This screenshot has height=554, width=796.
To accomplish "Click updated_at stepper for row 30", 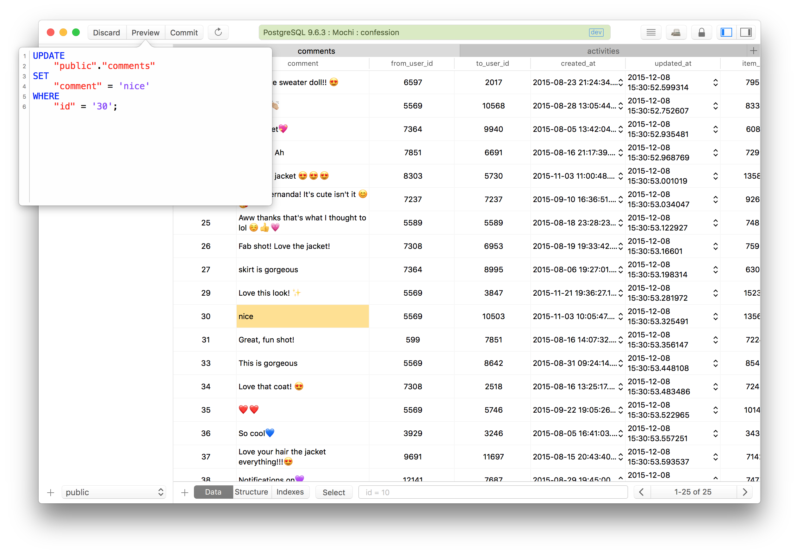I will [x=715, y=316].
